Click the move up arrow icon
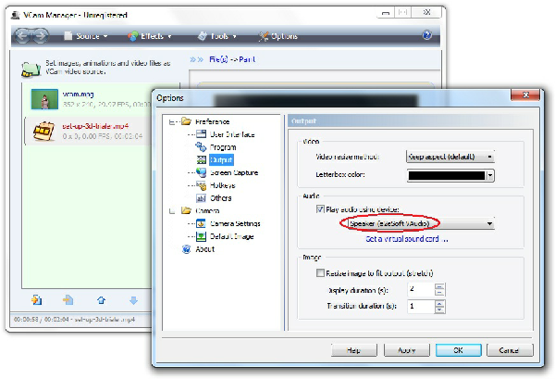This screenshot has height=379, width=555. (x=100, y=300)
